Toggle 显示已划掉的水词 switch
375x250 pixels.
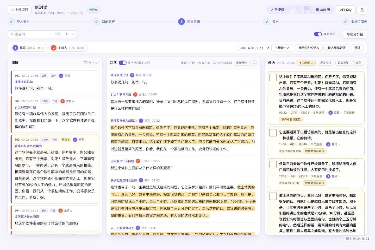[x=123, y=63]
